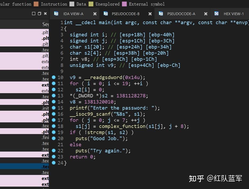This screenshot has width=249, height=189.
Task: Toggle breakpoint dot on line 19
Action: [54, 132]
